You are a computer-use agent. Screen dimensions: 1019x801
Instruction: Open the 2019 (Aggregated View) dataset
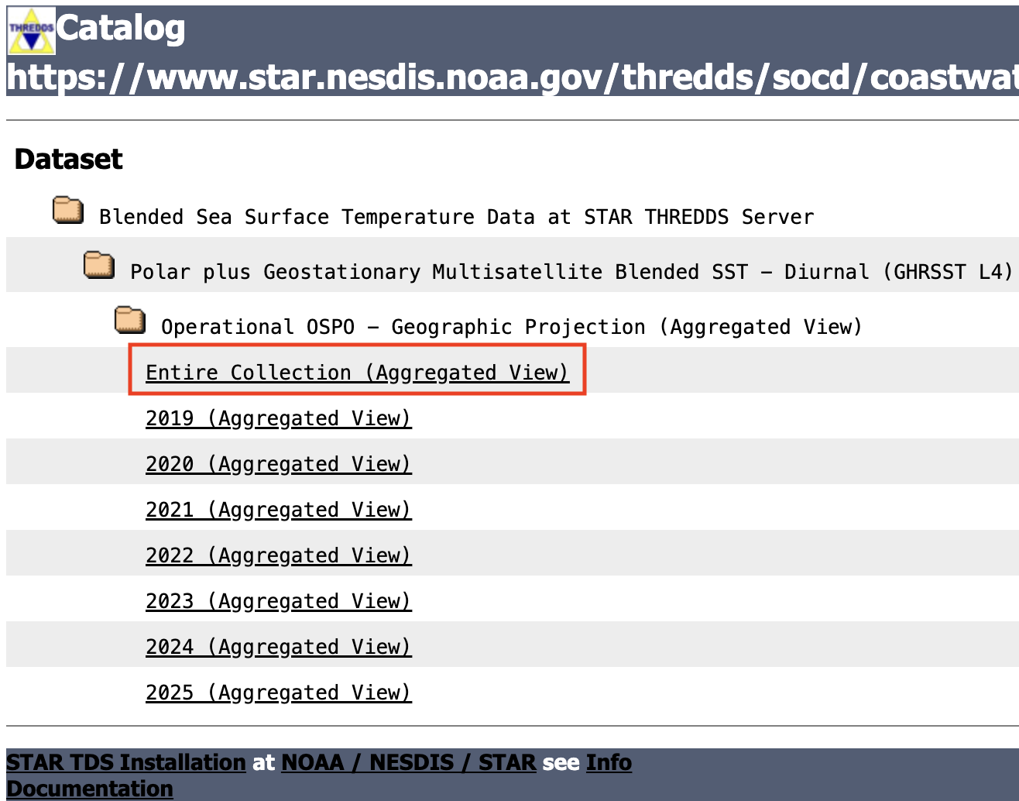click(279, 418)
